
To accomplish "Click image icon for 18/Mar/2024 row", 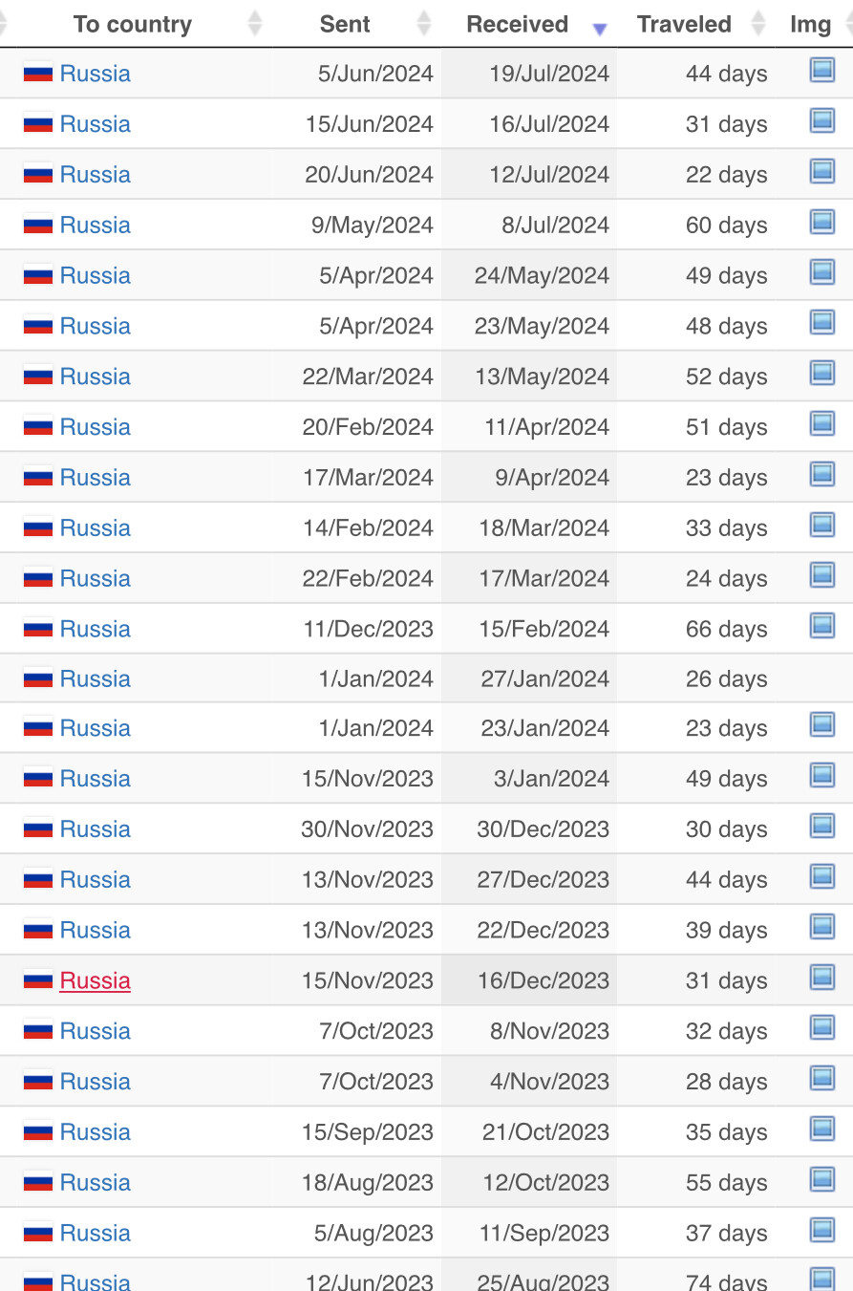I will pyautogui.click(x=821, y=525).
